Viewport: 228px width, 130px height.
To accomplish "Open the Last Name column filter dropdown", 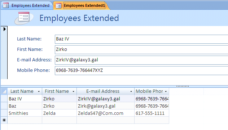I will [39, 91].
